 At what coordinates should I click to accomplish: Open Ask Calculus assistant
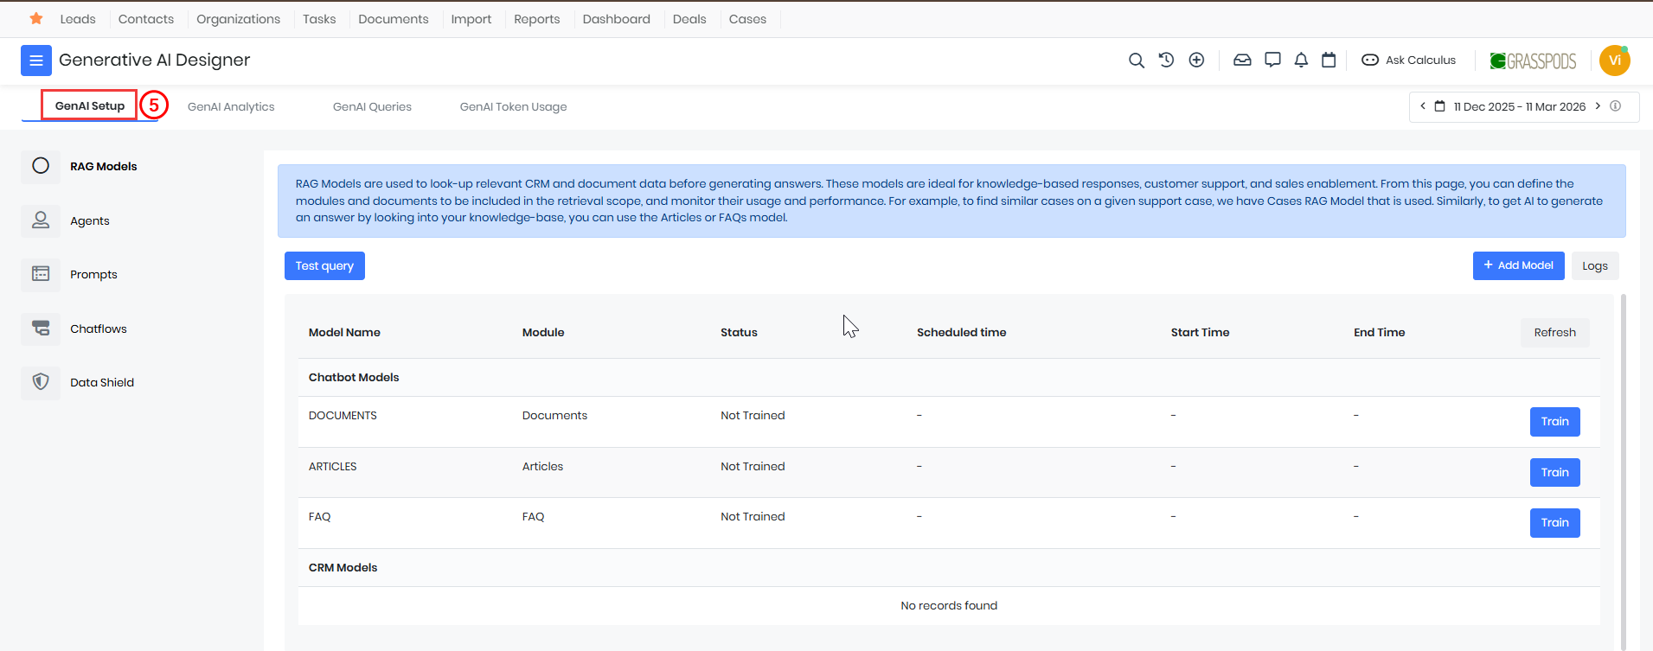pos(1409,61)
